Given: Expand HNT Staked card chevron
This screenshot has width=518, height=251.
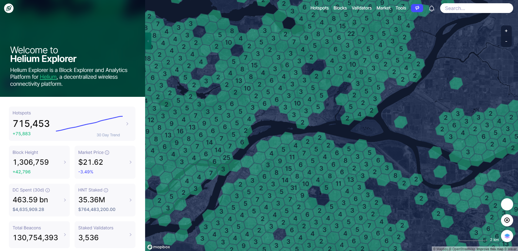Looking at the screenshot, I should coord(131,200).
